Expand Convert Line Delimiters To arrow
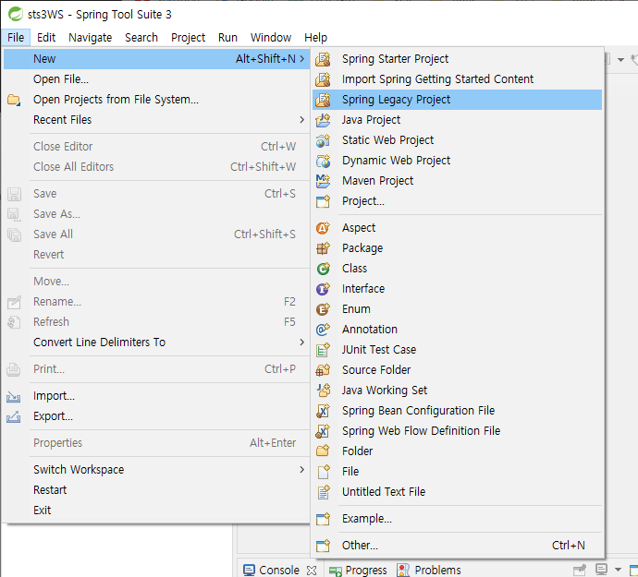This screenshot has width=638, height=577. (302, 343)
